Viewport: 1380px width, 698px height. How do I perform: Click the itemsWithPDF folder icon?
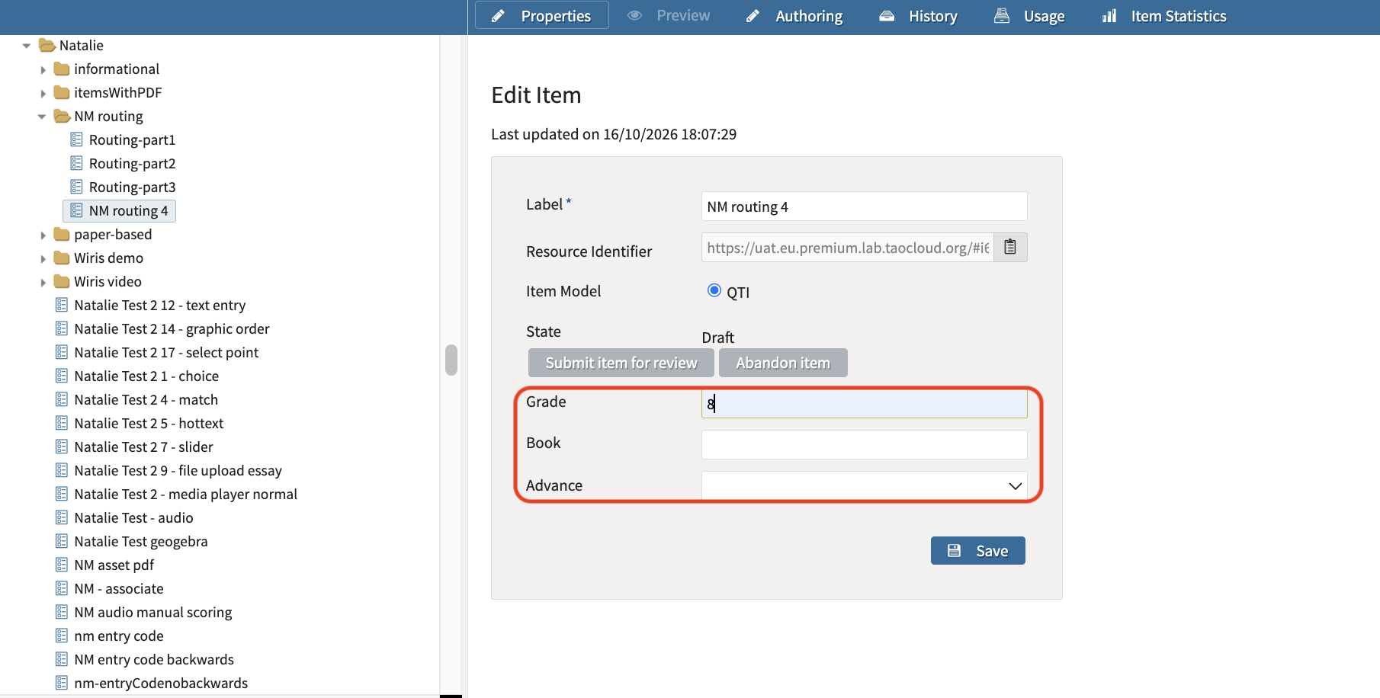point(62,93)
